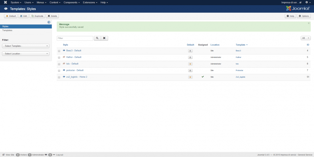Image resolution: width=314 pixels, height=157 pixels.
Task: Dismiss the success message with its close X
Action: (309, 23)
